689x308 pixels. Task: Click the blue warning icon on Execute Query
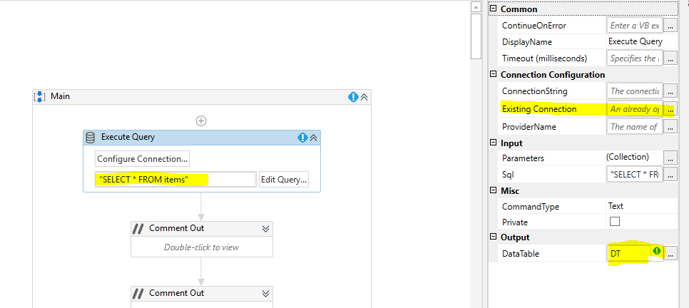302,138
